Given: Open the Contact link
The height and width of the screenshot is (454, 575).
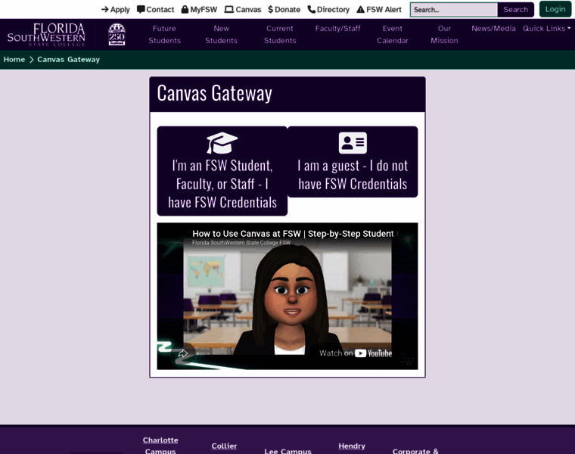Looking at the screenshot, I should pos(156,10).
